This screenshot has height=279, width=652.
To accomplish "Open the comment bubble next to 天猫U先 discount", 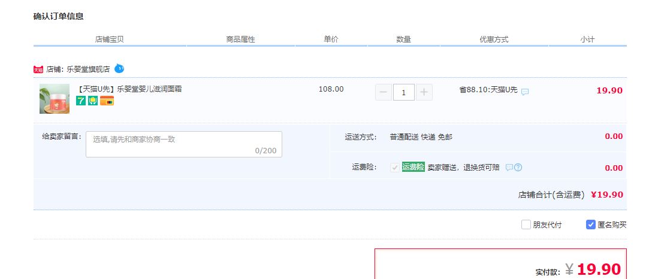I will pyautogui.click(x=525, y=92).
